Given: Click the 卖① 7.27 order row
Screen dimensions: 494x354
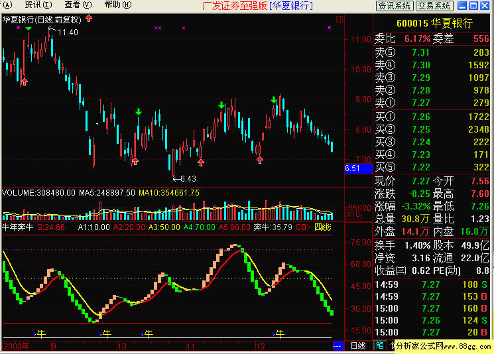Looking at the screenshot, I should tap(432, 103).
